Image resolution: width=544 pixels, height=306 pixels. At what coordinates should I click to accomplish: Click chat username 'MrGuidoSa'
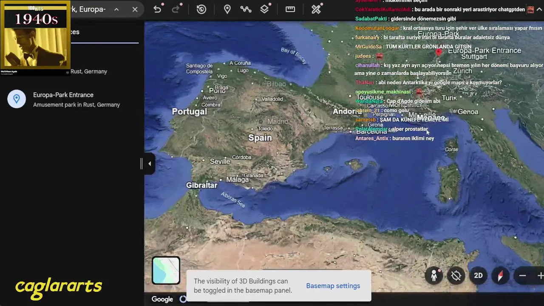pos(368,47)
